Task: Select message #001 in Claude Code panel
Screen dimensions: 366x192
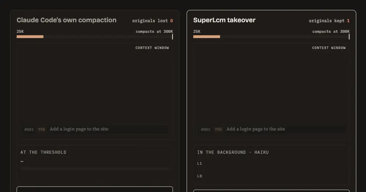Action: tap(94, 129)
